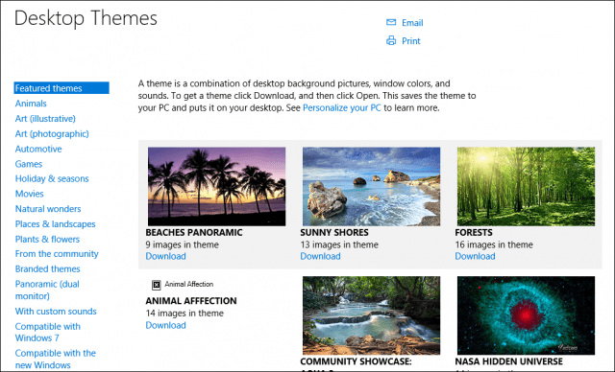The height and width of the screenshot is (372, 615).
Task: Download the Forests theme
Action: point(475,256)
